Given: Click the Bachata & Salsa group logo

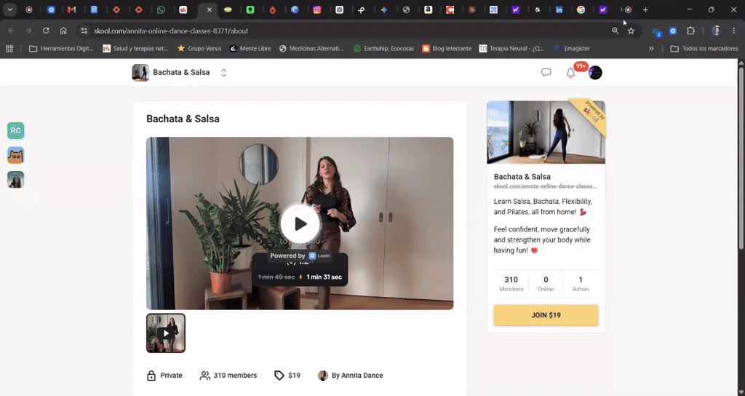Looking at the screenshot, I should 140,73.
